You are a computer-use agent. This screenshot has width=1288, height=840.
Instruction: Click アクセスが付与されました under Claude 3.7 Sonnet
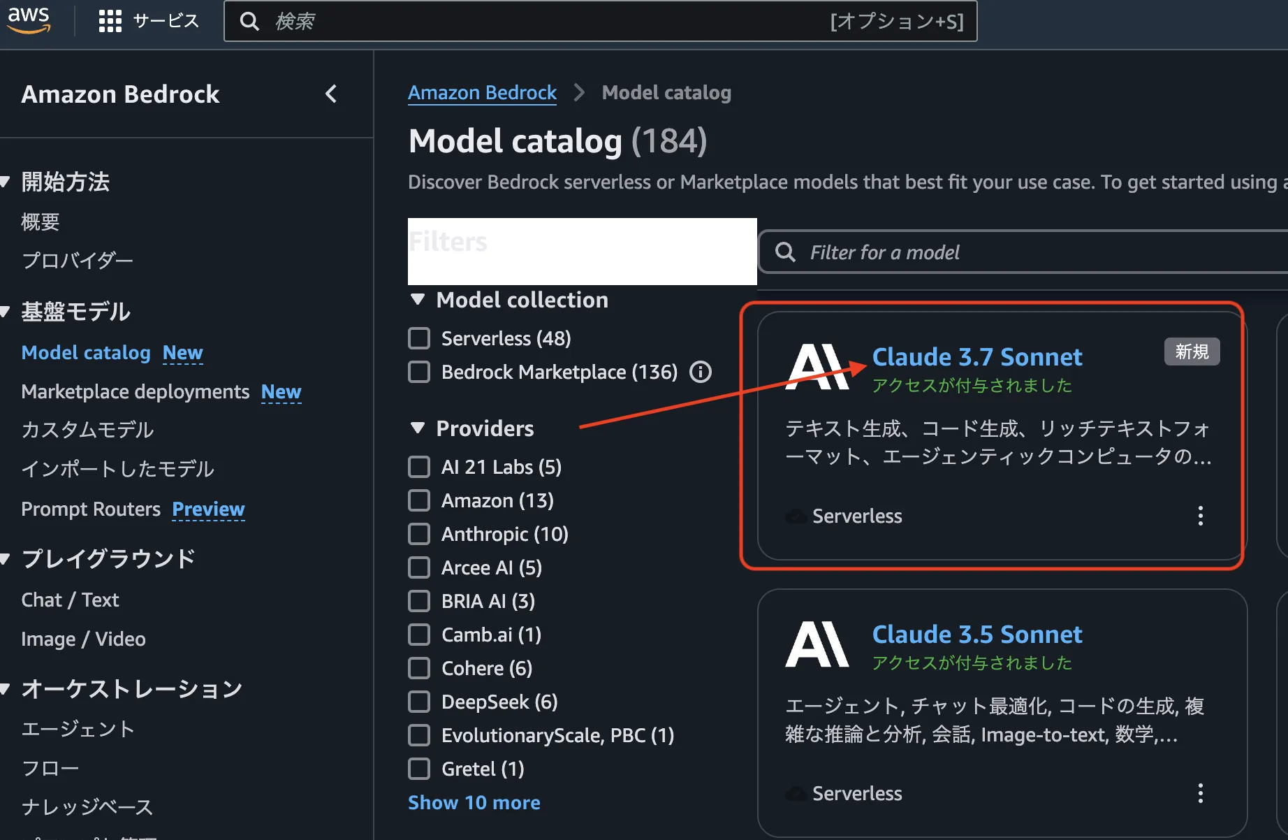click(972, 386)
